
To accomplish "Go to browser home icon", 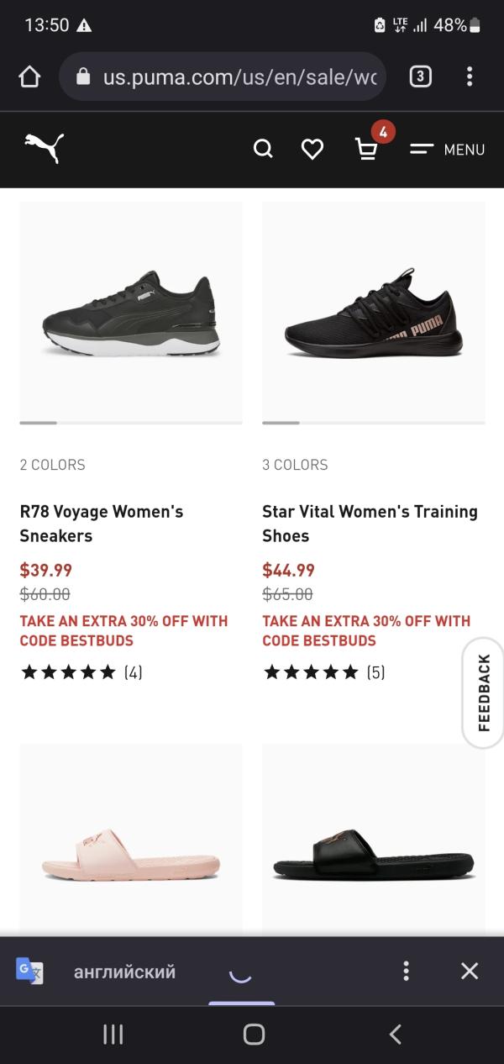I will 29,77.
